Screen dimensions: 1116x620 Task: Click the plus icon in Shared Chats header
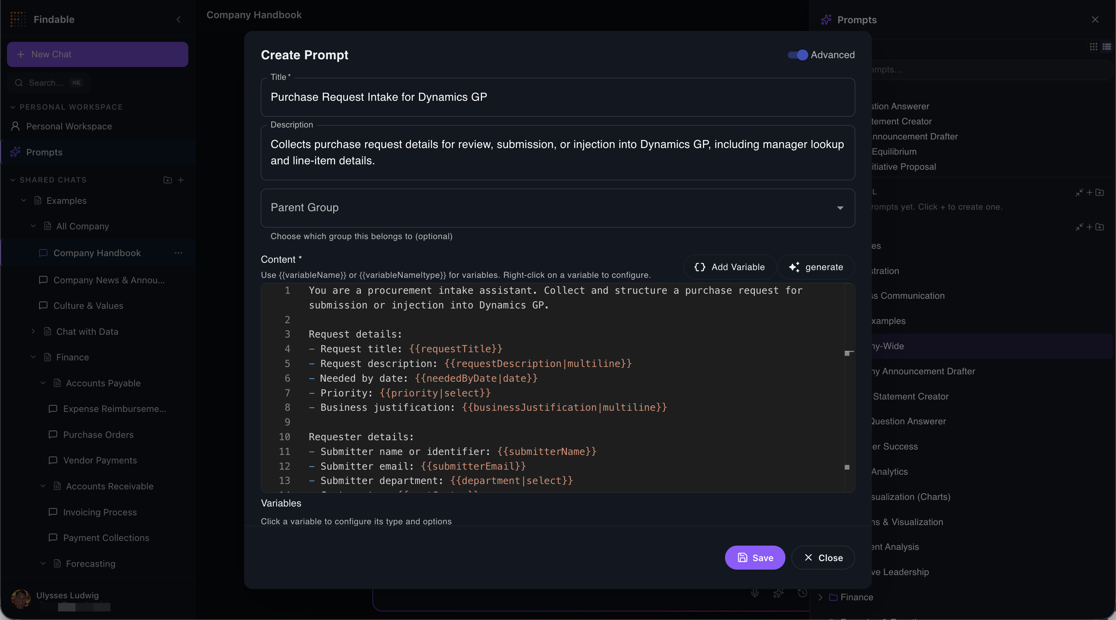181,180
